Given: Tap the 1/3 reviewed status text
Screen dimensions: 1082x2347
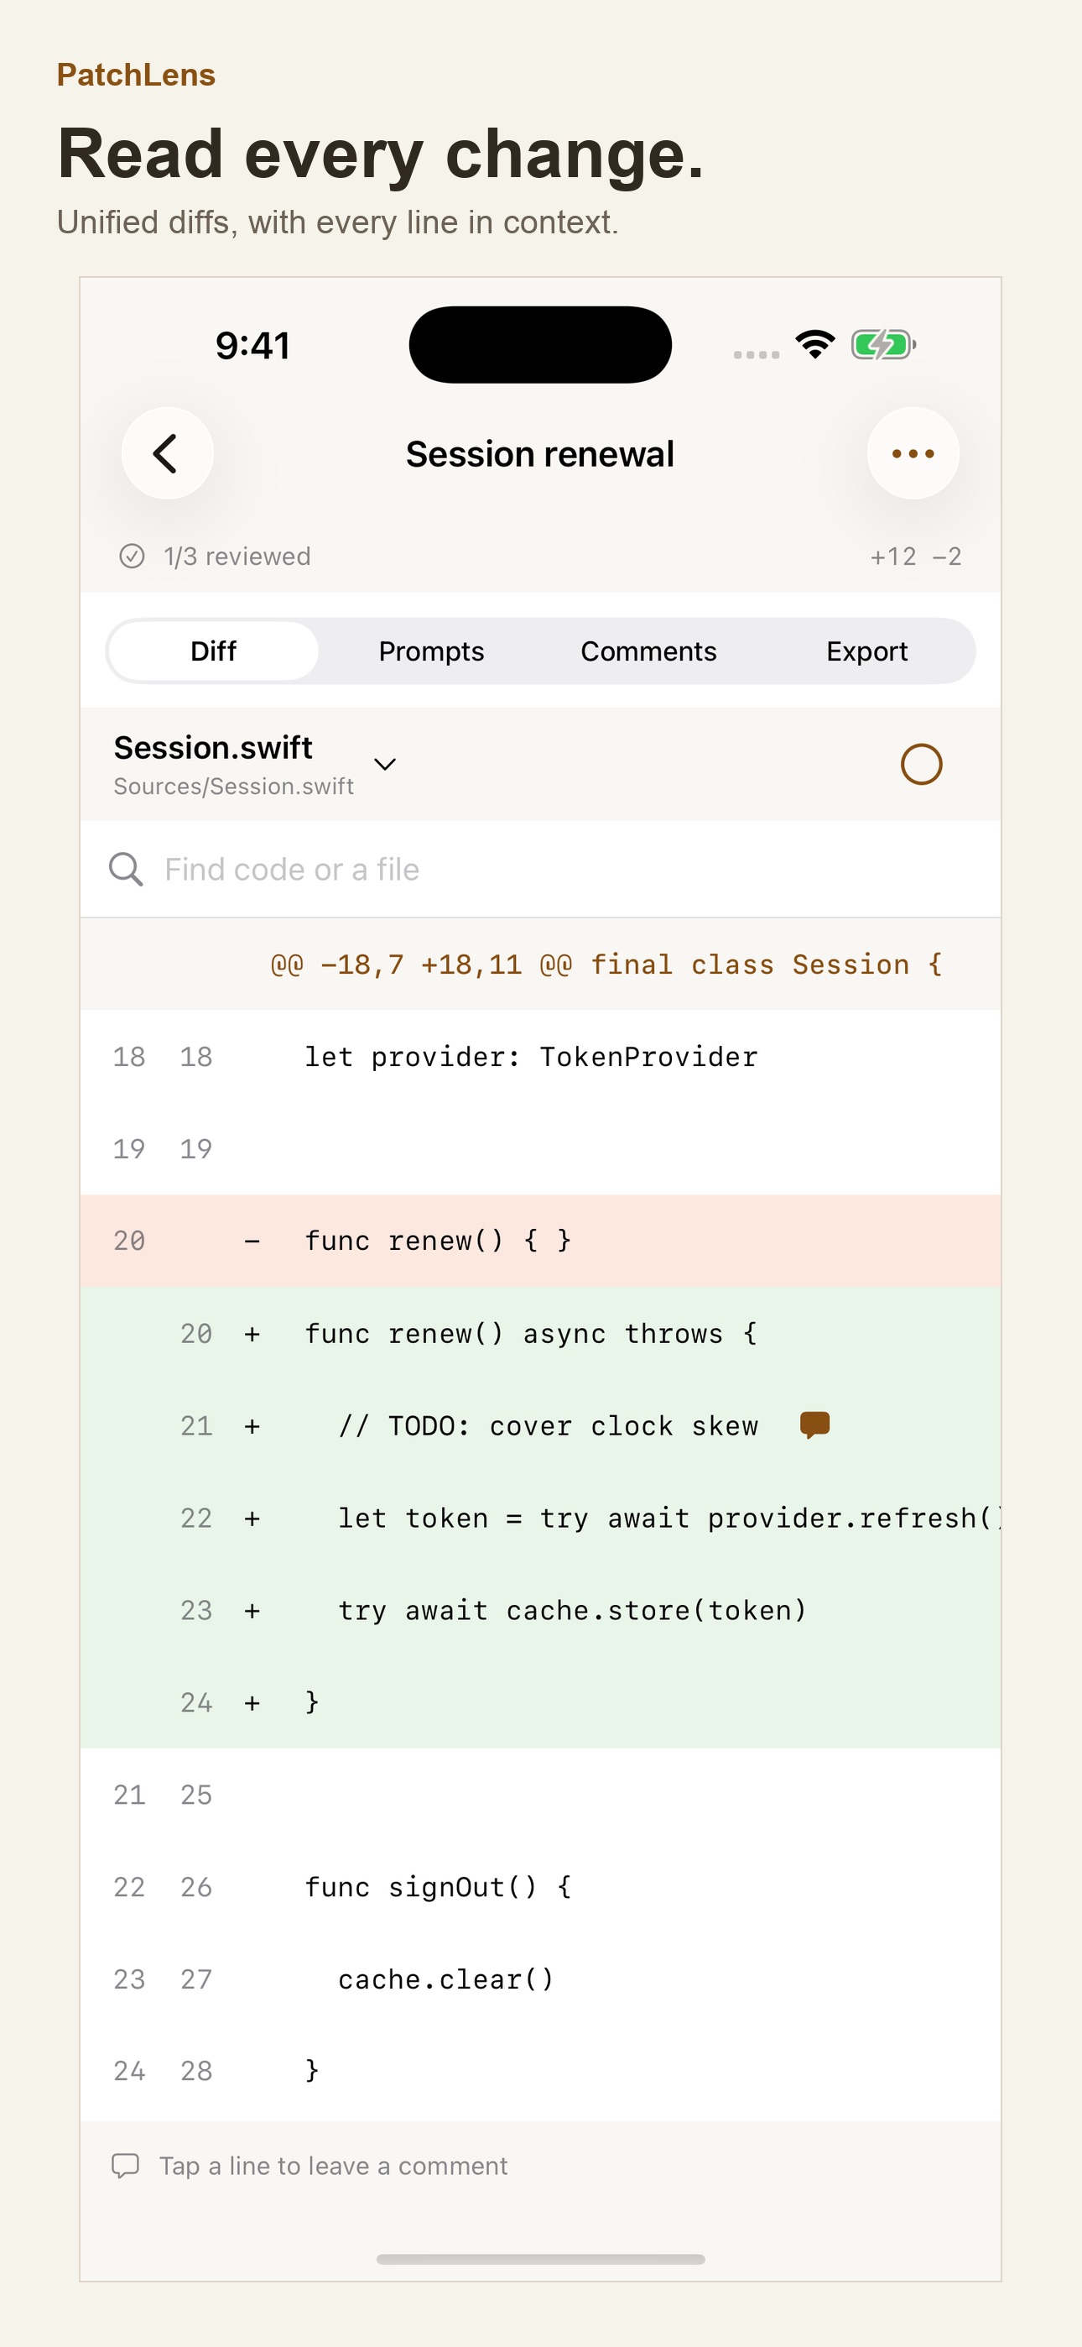Looking at the screenshot, I should click(237, 556).
